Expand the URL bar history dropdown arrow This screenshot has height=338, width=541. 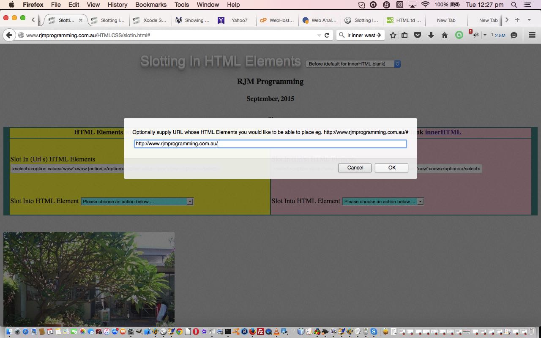point(319,35)
